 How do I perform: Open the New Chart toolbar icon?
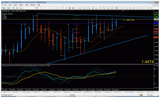point(3,8)
